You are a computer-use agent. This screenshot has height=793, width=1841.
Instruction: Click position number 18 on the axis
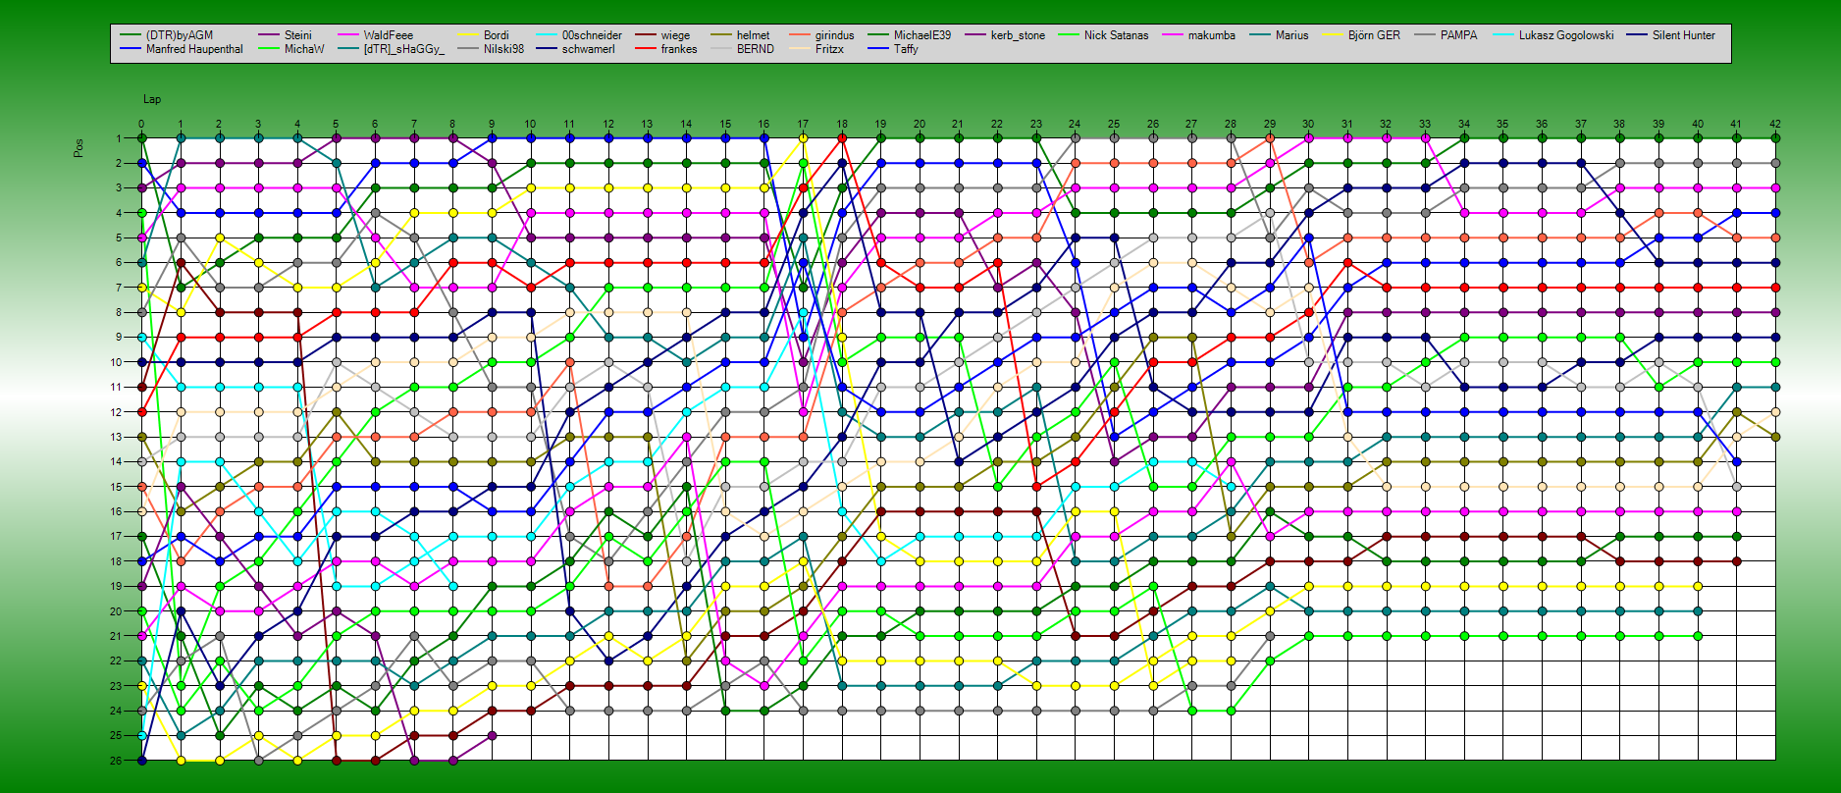click(116, 561)
